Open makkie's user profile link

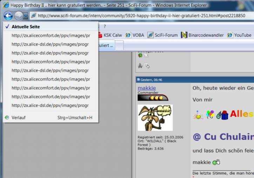pos(147,88)
